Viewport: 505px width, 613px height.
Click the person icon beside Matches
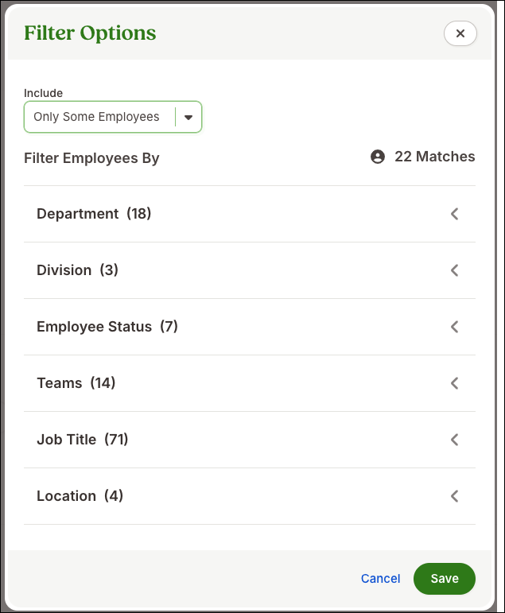(x=378, y=157)
